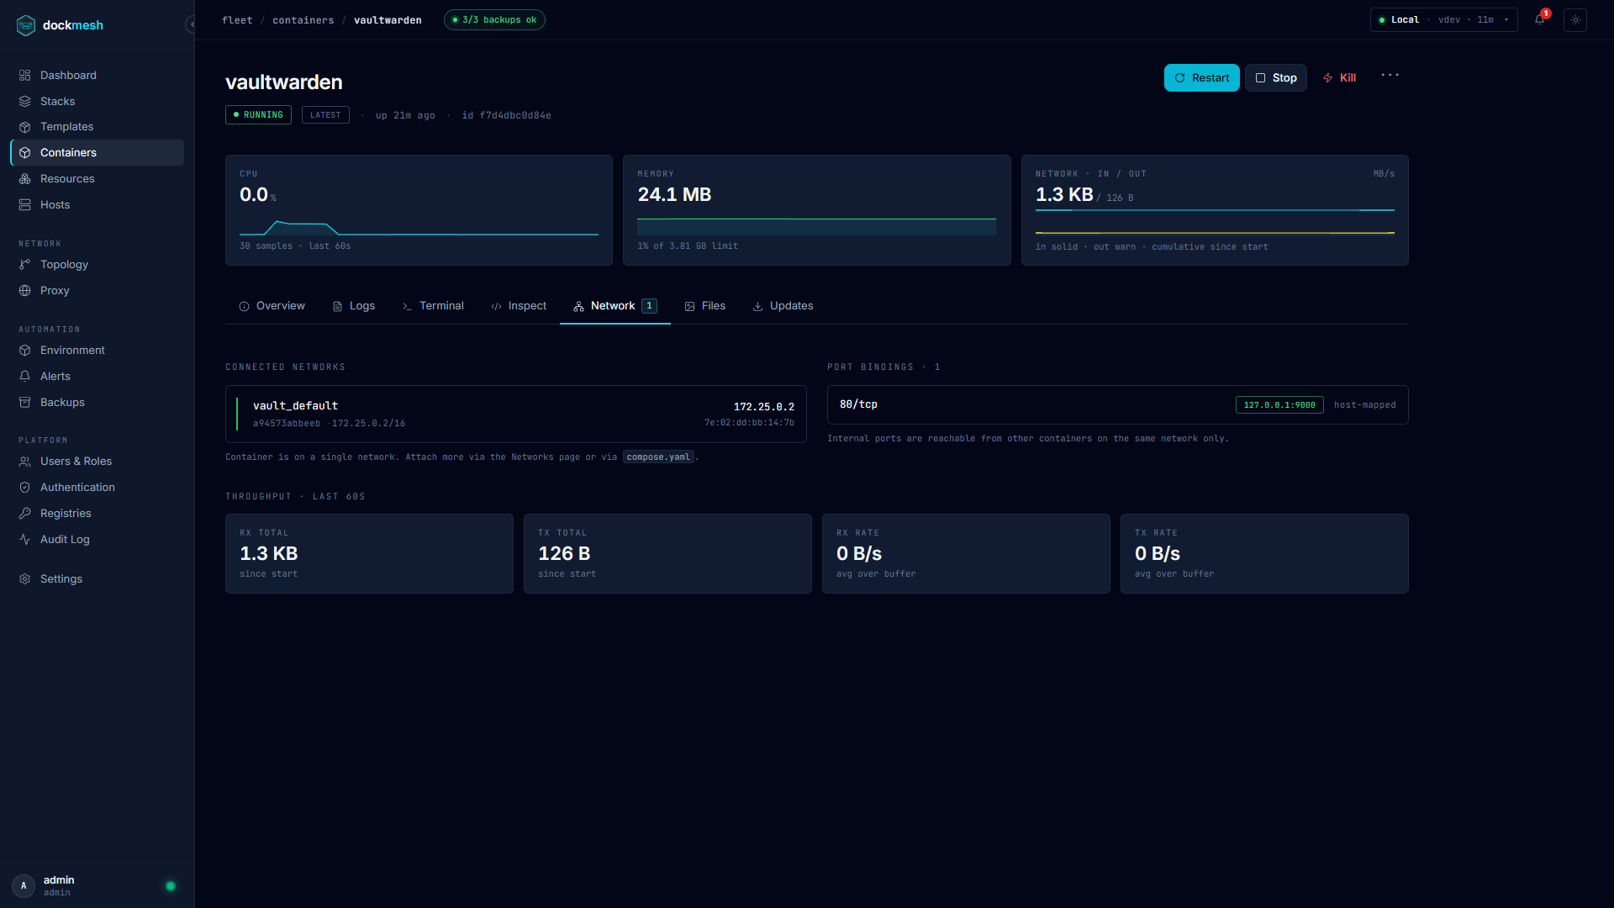The height and width of the screenshot is (908, 1614).
Task: Click the green online status dot
Action: tap(171, 886)
